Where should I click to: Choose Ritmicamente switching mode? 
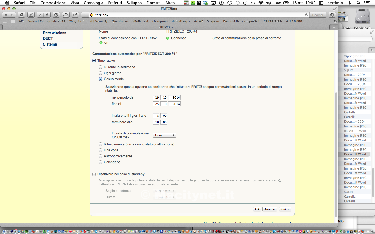tap(101, 144)
